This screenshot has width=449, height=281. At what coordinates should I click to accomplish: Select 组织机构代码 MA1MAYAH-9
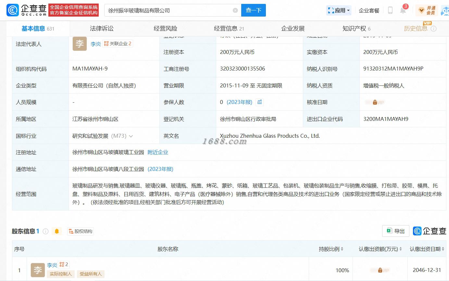90,69
